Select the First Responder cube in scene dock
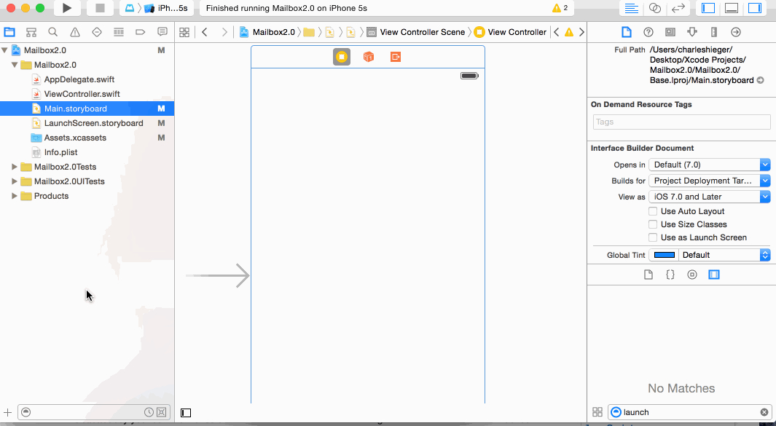The image size is (776, 426). click(x=369, y=56)
